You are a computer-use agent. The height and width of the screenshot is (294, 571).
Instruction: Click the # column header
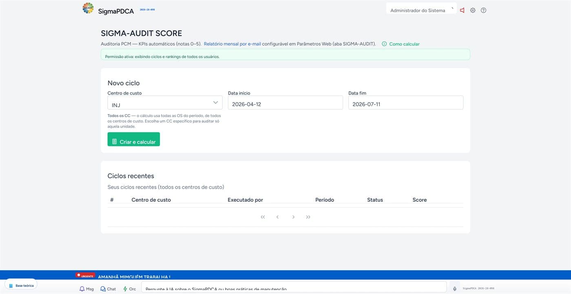click(x=112, y=200)
